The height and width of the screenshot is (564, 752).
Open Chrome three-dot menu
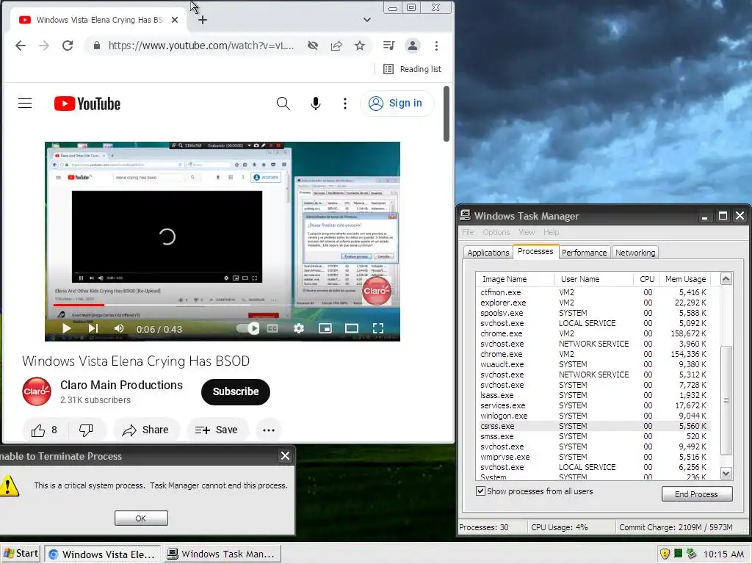click(x=436, y=46)
